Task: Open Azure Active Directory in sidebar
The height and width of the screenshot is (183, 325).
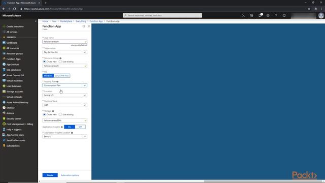Action: [x=15, y=103]
